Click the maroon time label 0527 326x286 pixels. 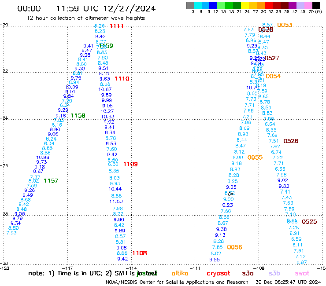[x=272, y=58]
